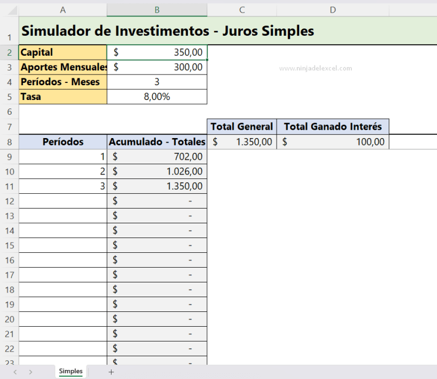Open the Simples sheet tab
This screenshot has width=437, height=379.
click(x=71, y=371)
